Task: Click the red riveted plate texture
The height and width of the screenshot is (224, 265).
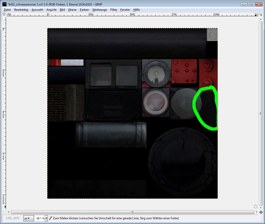Action: click(x=184, y=71)
